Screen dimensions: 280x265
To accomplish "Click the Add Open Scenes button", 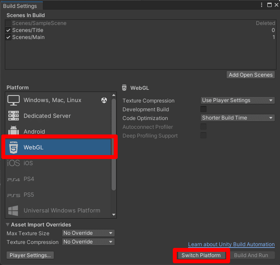I will point(251,75).
